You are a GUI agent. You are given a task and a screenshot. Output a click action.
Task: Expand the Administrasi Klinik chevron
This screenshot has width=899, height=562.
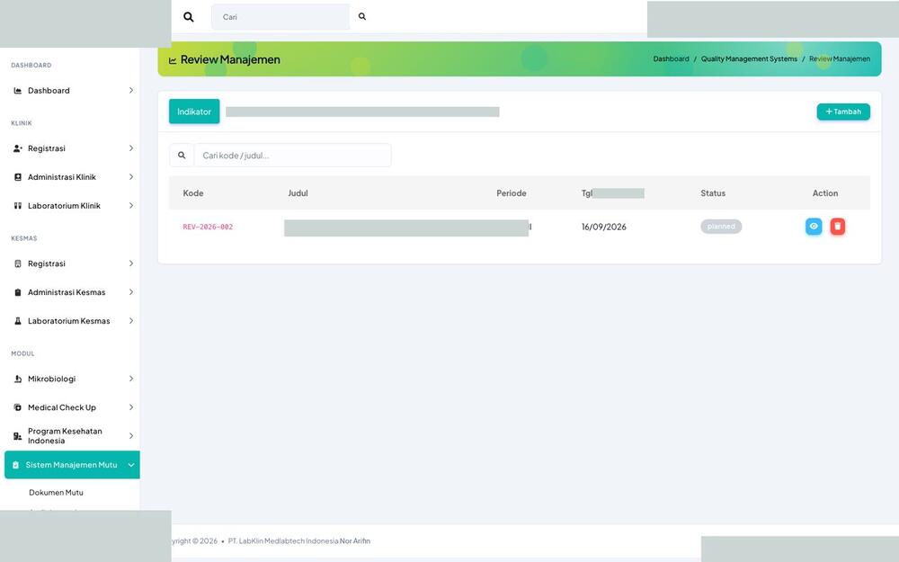coord(130,177)
